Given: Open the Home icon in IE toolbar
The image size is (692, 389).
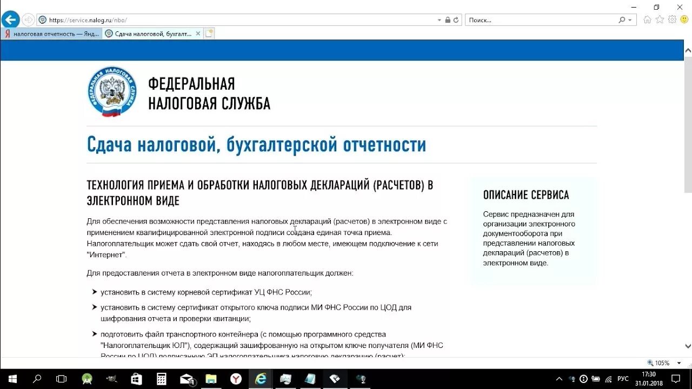Looking at the screenshot, I should (647, 19).
